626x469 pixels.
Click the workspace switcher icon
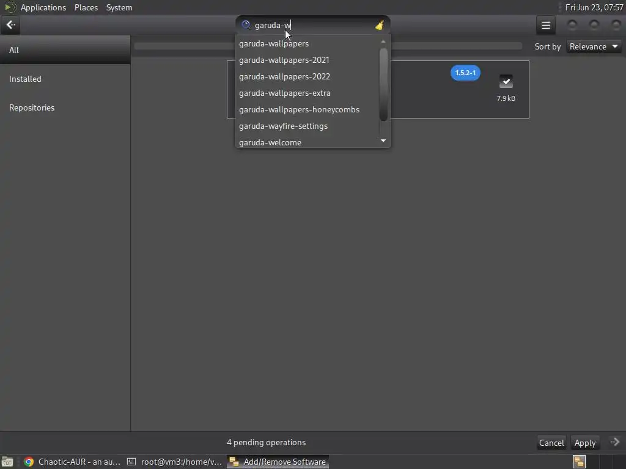pos(580,462)
